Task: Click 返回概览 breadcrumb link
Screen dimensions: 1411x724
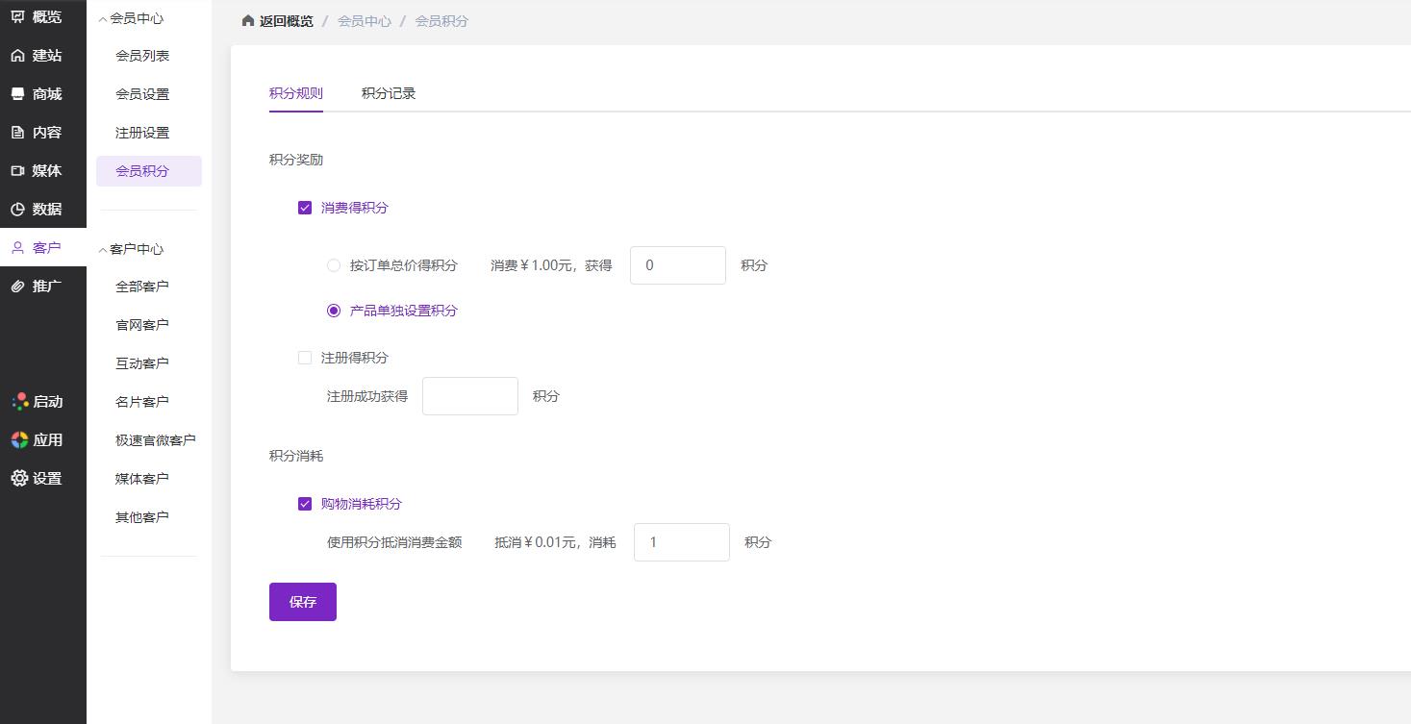Action: coord(287,20)
